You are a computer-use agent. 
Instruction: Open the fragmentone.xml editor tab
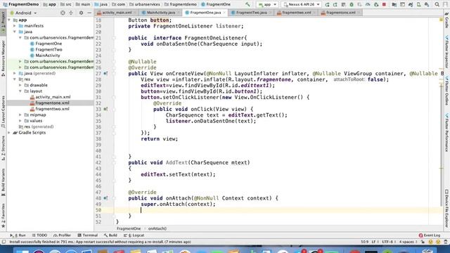340,13
